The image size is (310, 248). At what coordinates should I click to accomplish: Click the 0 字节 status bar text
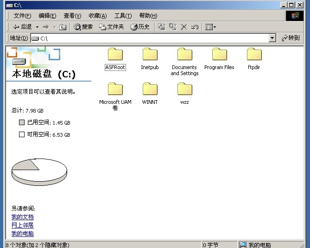pyautogui.click(x=211, y=245)
